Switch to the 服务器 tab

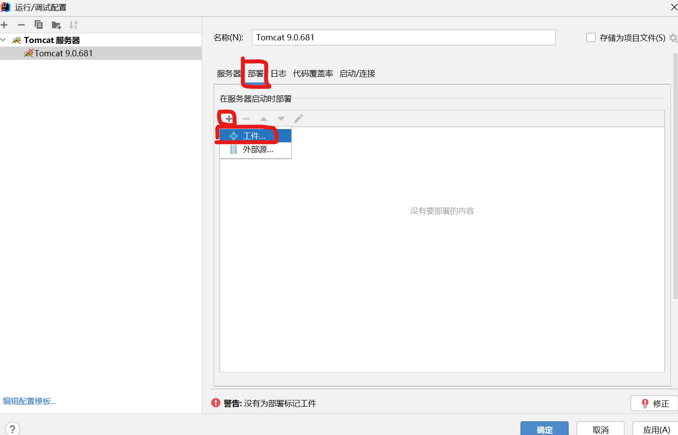point(229,74)
